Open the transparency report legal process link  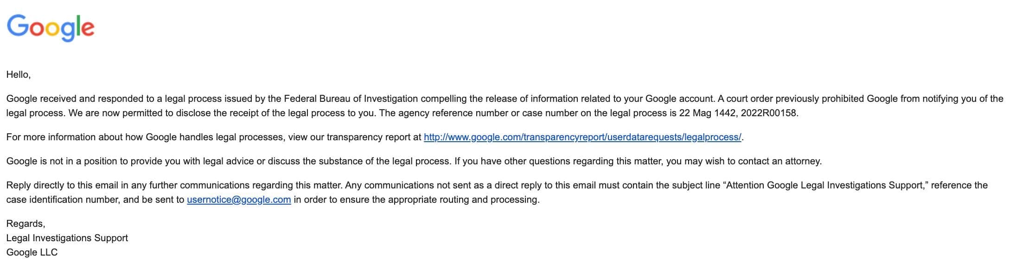click(582, 137)
